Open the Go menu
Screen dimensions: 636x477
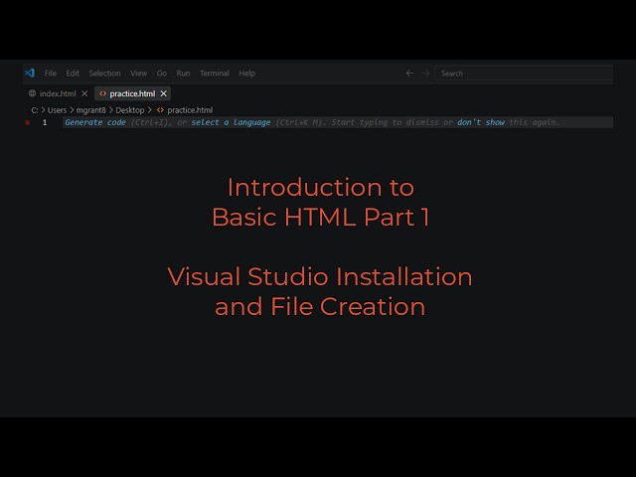click(162, 73)
